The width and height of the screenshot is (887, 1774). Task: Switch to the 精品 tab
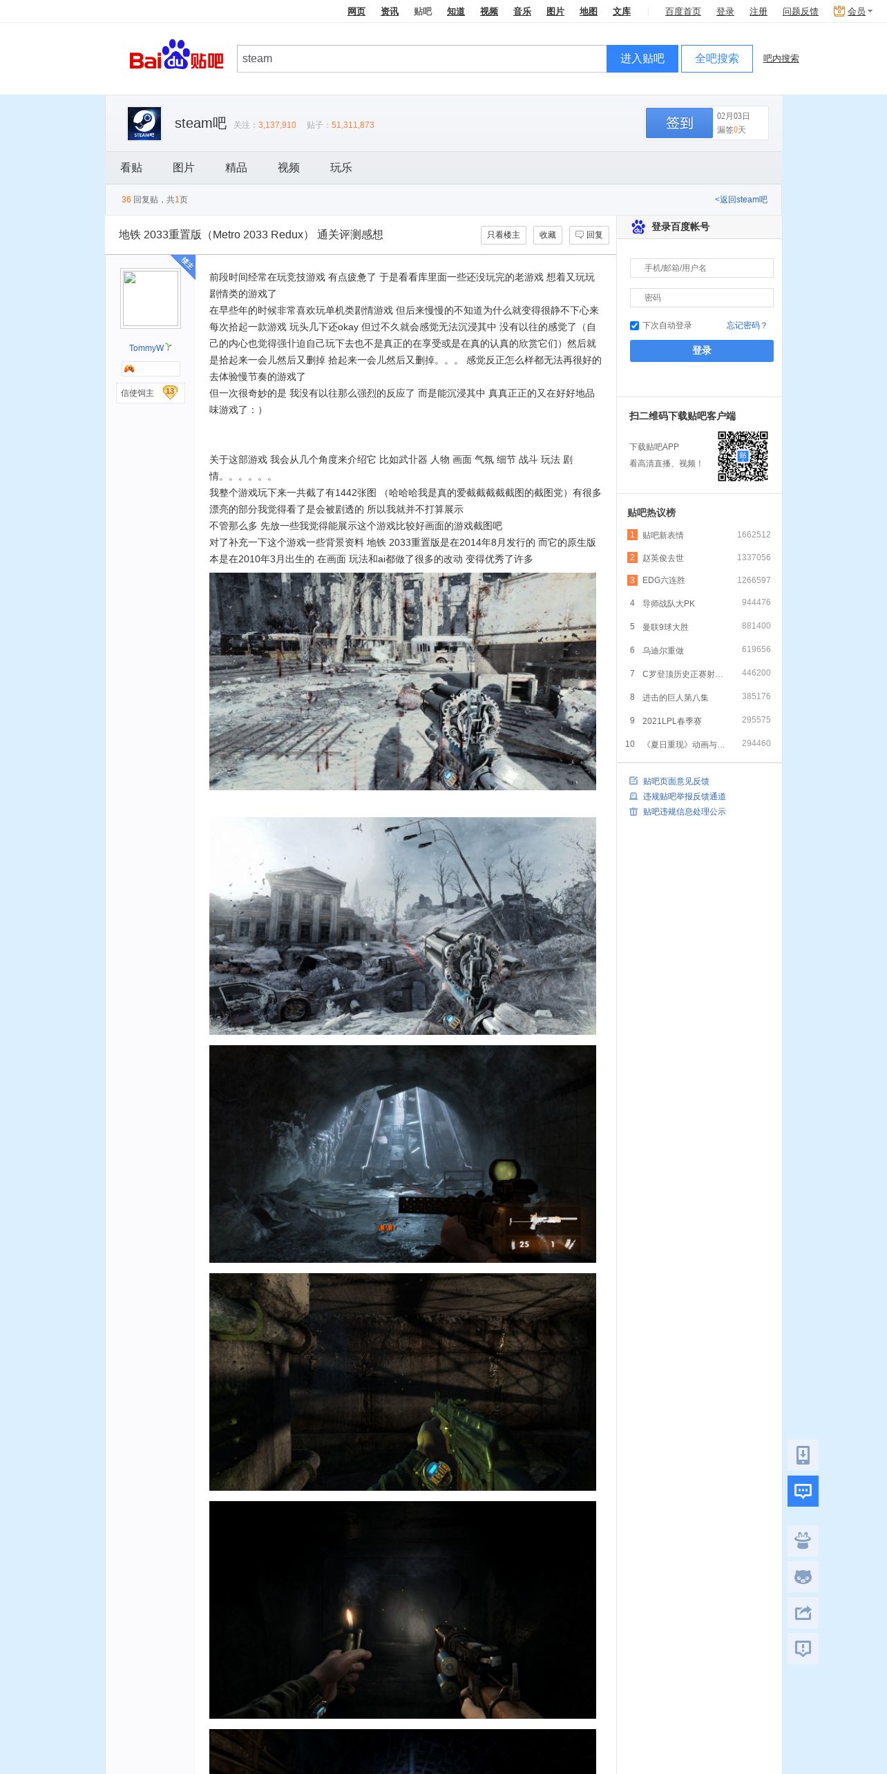[x=236, y=168]
